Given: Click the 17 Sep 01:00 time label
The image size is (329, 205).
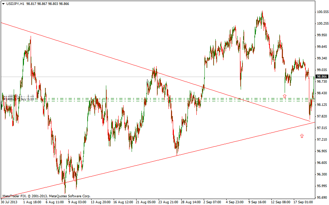Looking at the screenshot, I should (303, 202).
